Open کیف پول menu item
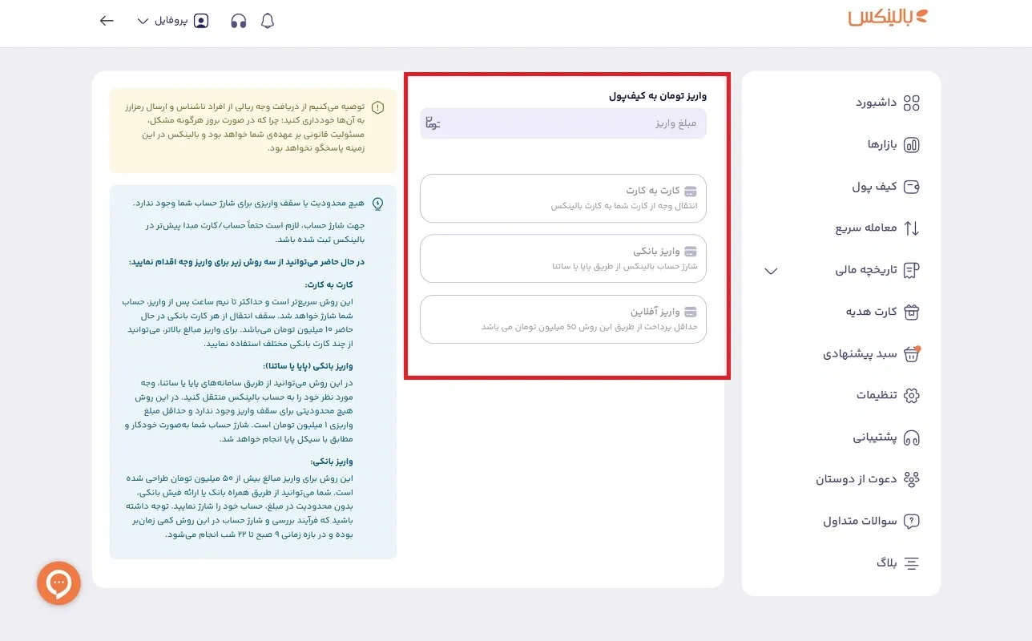Viewport: 1032px width, 641px height. coord(874,187)
